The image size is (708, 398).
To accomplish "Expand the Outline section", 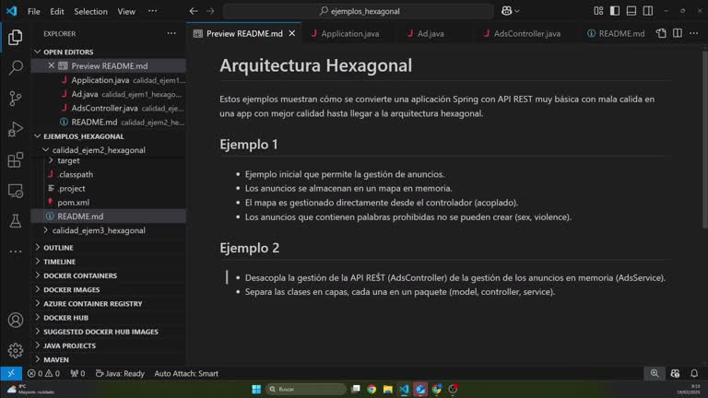I will pyautogui.click(x=38, y=247).
